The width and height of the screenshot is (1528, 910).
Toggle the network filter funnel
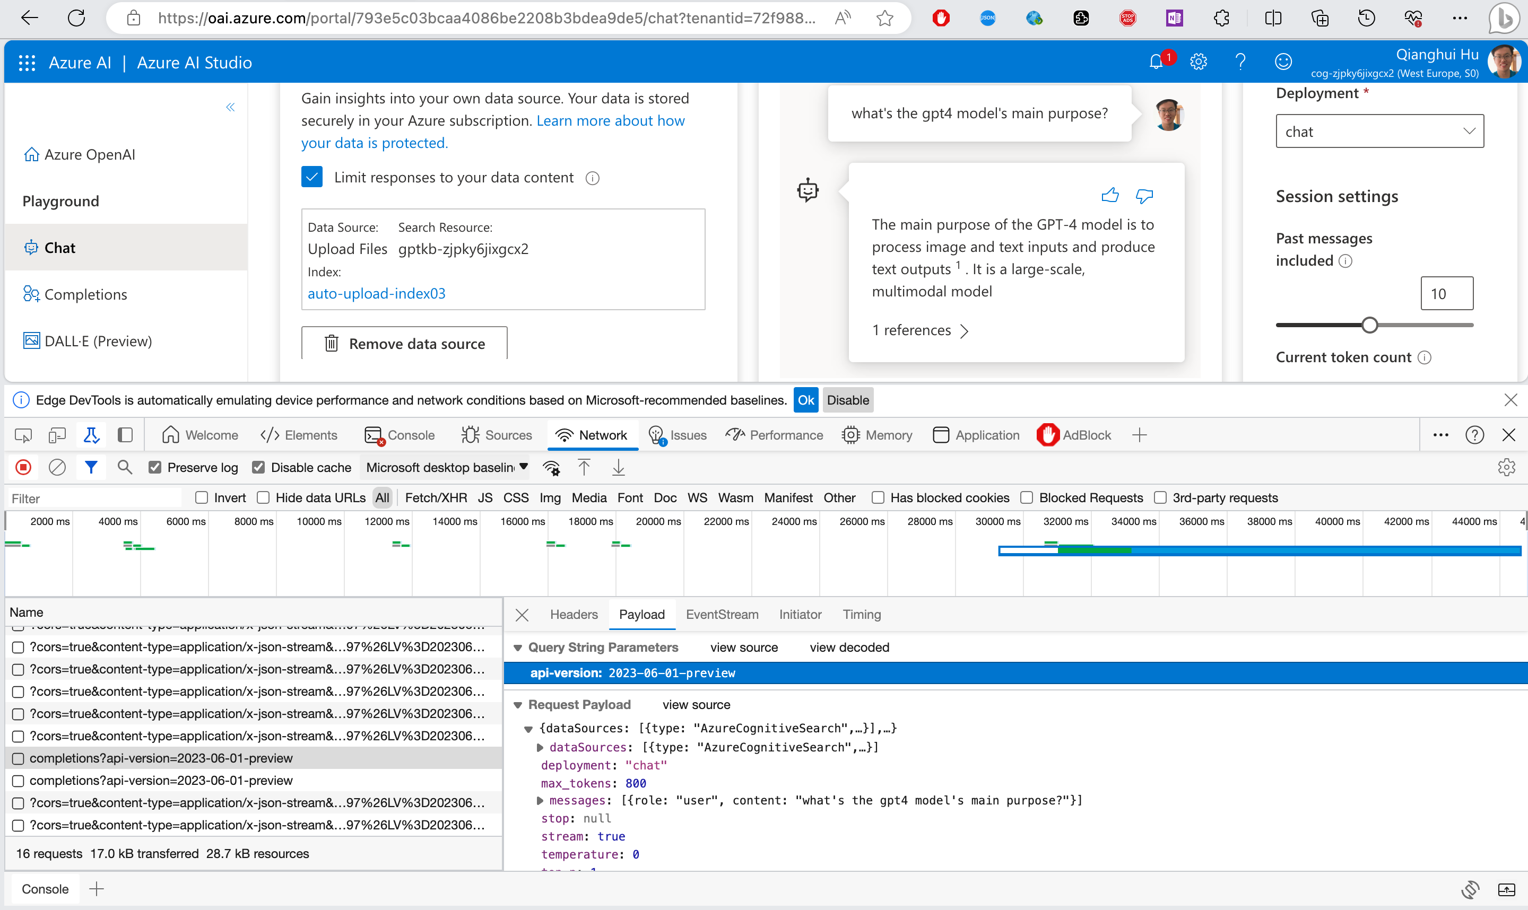click(91, 468)
